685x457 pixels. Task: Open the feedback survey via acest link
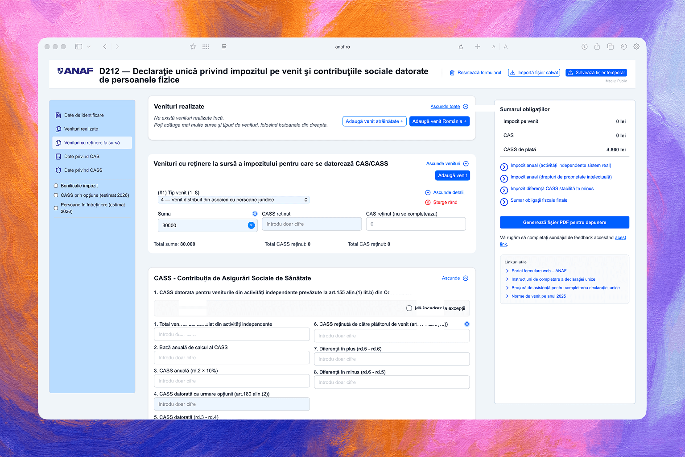point(620,237)
